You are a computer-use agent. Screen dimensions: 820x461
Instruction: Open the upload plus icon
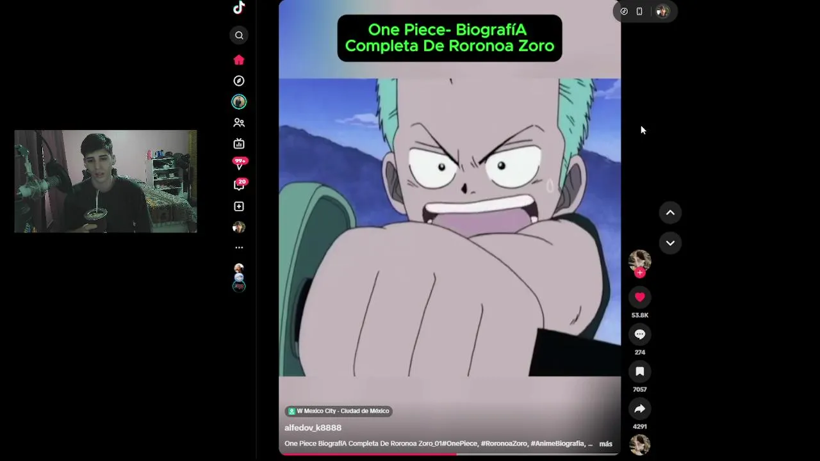(239, 206)
